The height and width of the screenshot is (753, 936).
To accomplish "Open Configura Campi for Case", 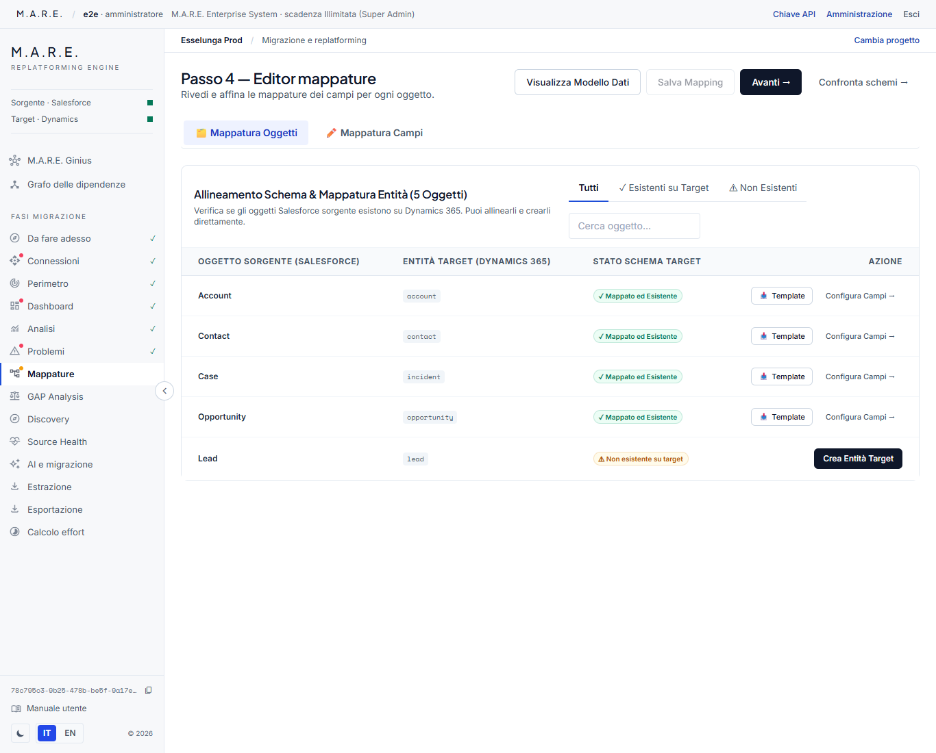I will coord(860,376).
